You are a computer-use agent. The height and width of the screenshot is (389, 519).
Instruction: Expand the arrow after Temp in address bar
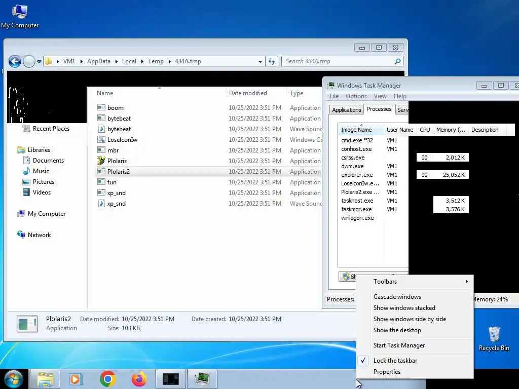tap(170, 61)
